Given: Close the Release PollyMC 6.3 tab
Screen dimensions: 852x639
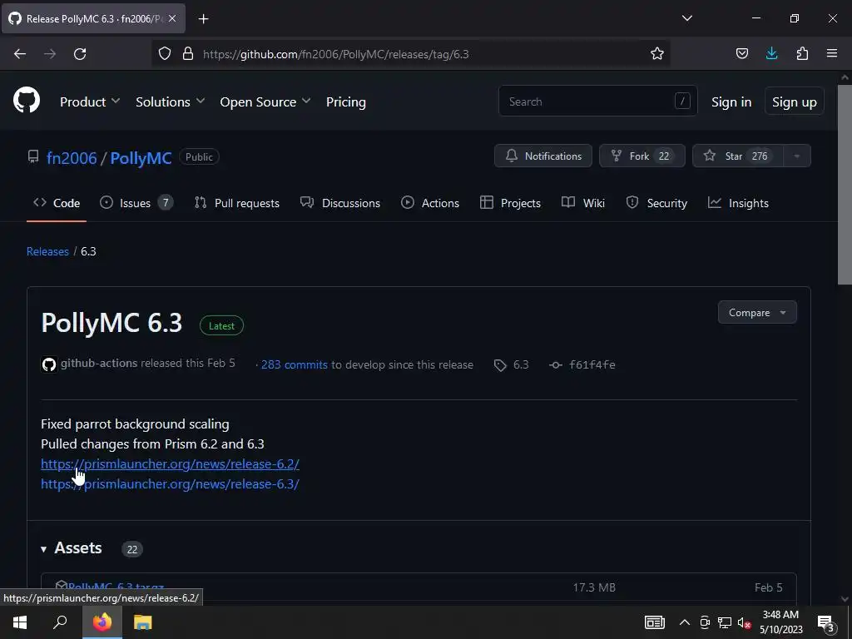Looking at the screenshot, I should [172, 18].
